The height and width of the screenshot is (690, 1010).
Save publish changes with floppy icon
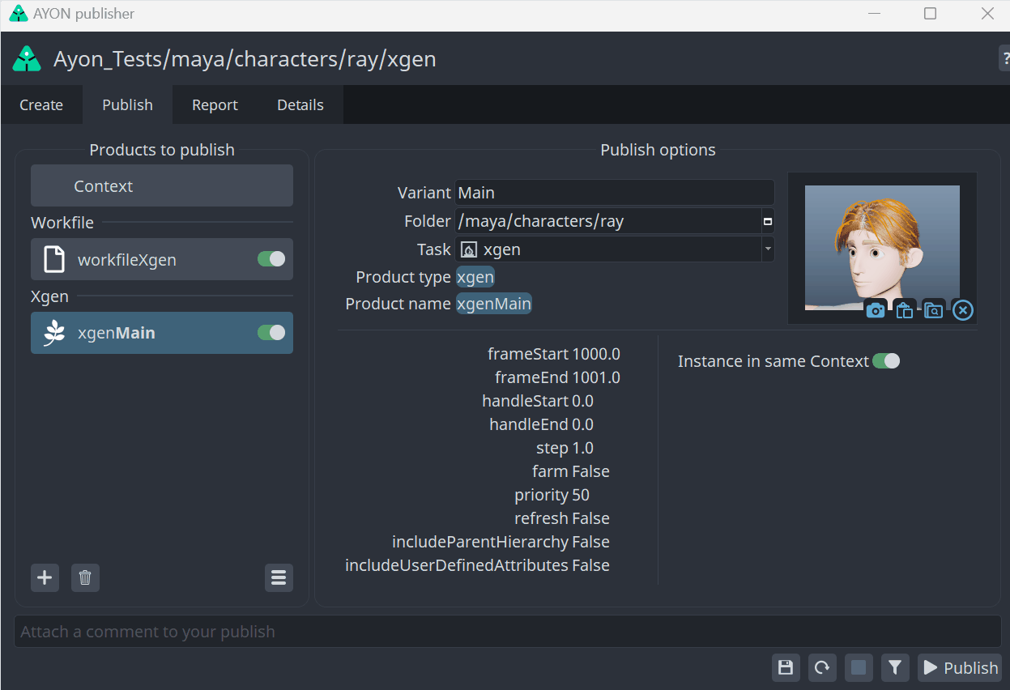[x=785, y=667]
